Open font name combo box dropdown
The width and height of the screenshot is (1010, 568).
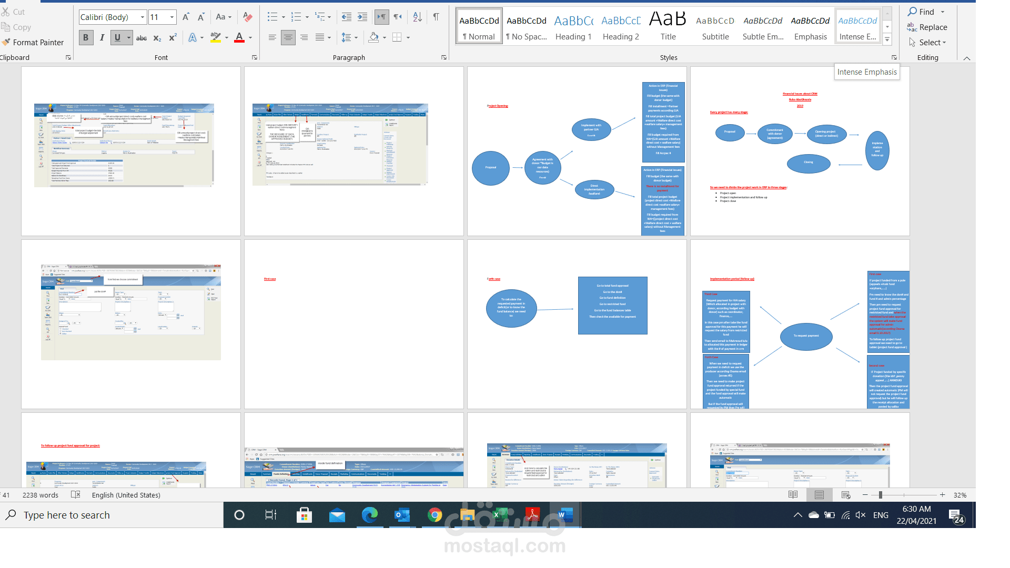coord(142,17)
